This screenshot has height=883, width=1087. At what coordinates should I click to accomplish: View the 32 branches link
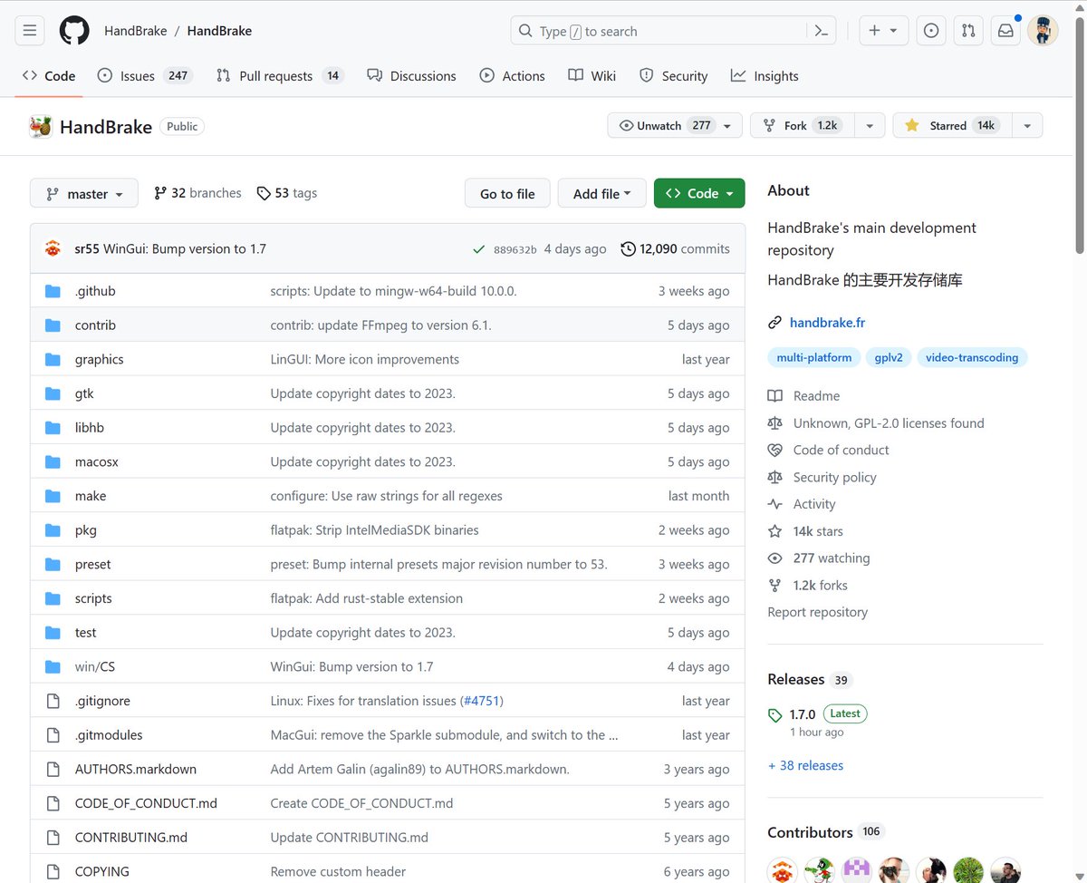(x=197, y=193)
